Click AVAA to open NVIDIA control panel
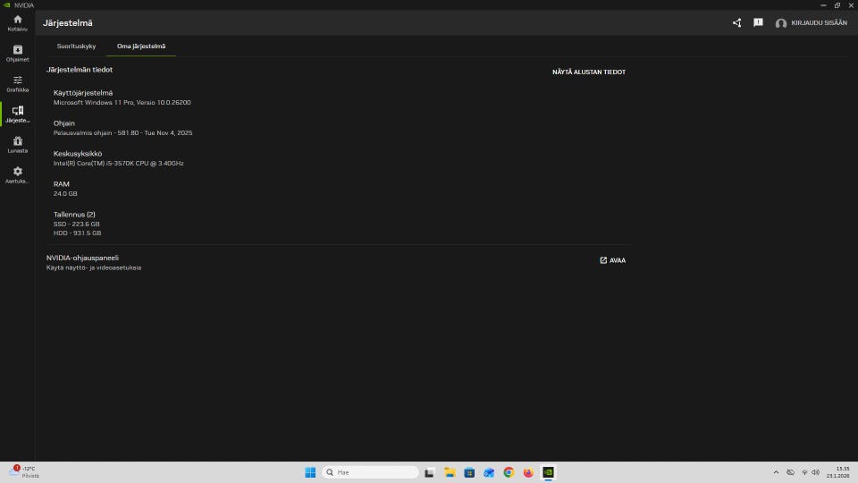Viewport: 858px width, 483px height. tap(613, 260)
